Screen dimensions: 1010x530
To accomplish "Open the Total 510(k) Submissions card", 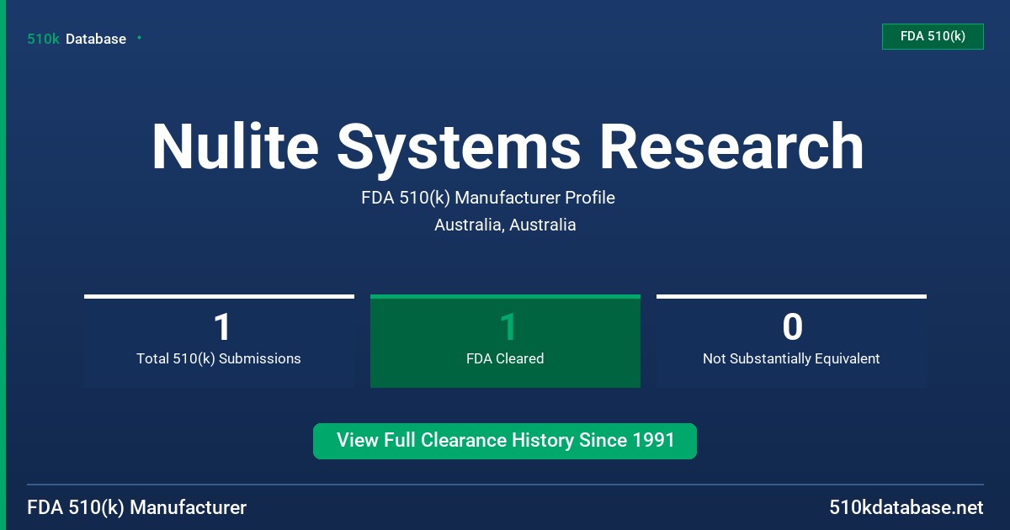I will 219,341.
